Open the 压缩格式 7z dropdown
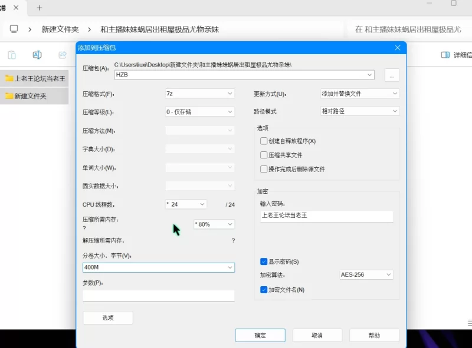Image resolution: width=472 pixels, height=348 pixels. (200, 94)
